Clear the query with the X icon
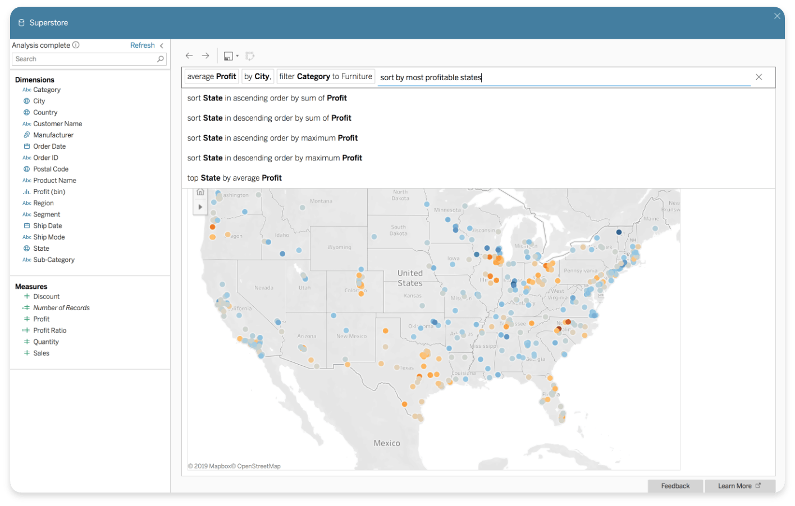Image resolution: width=795 pixels, height=506 pixels. [759, 77]
